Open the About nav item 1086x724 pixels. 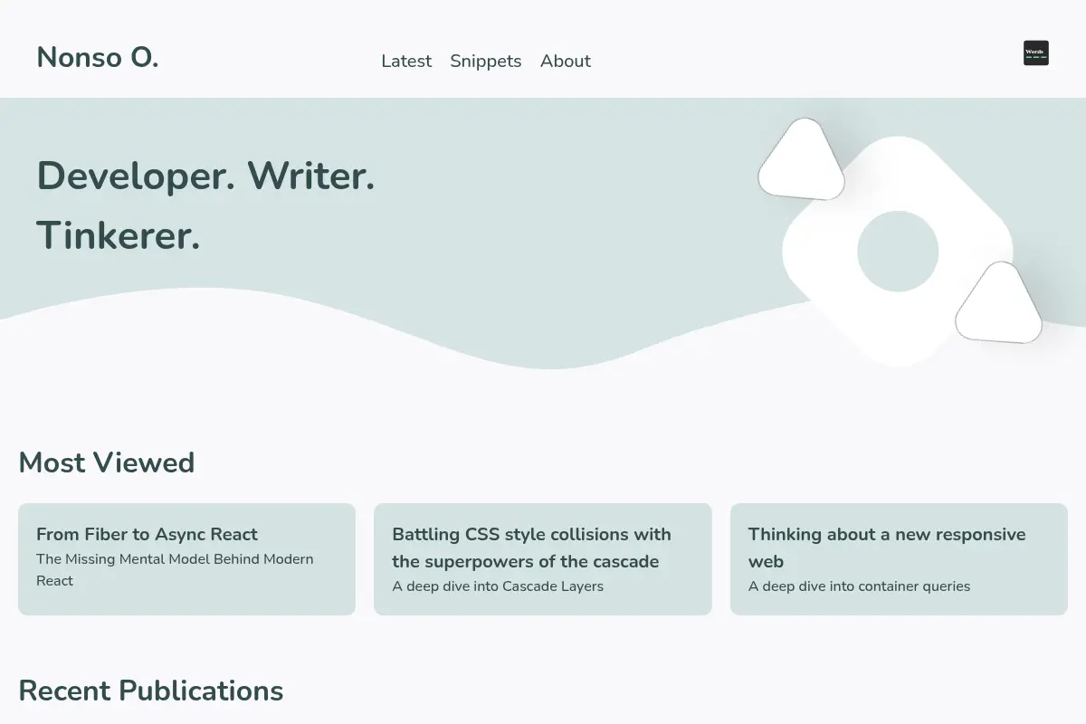566,61
